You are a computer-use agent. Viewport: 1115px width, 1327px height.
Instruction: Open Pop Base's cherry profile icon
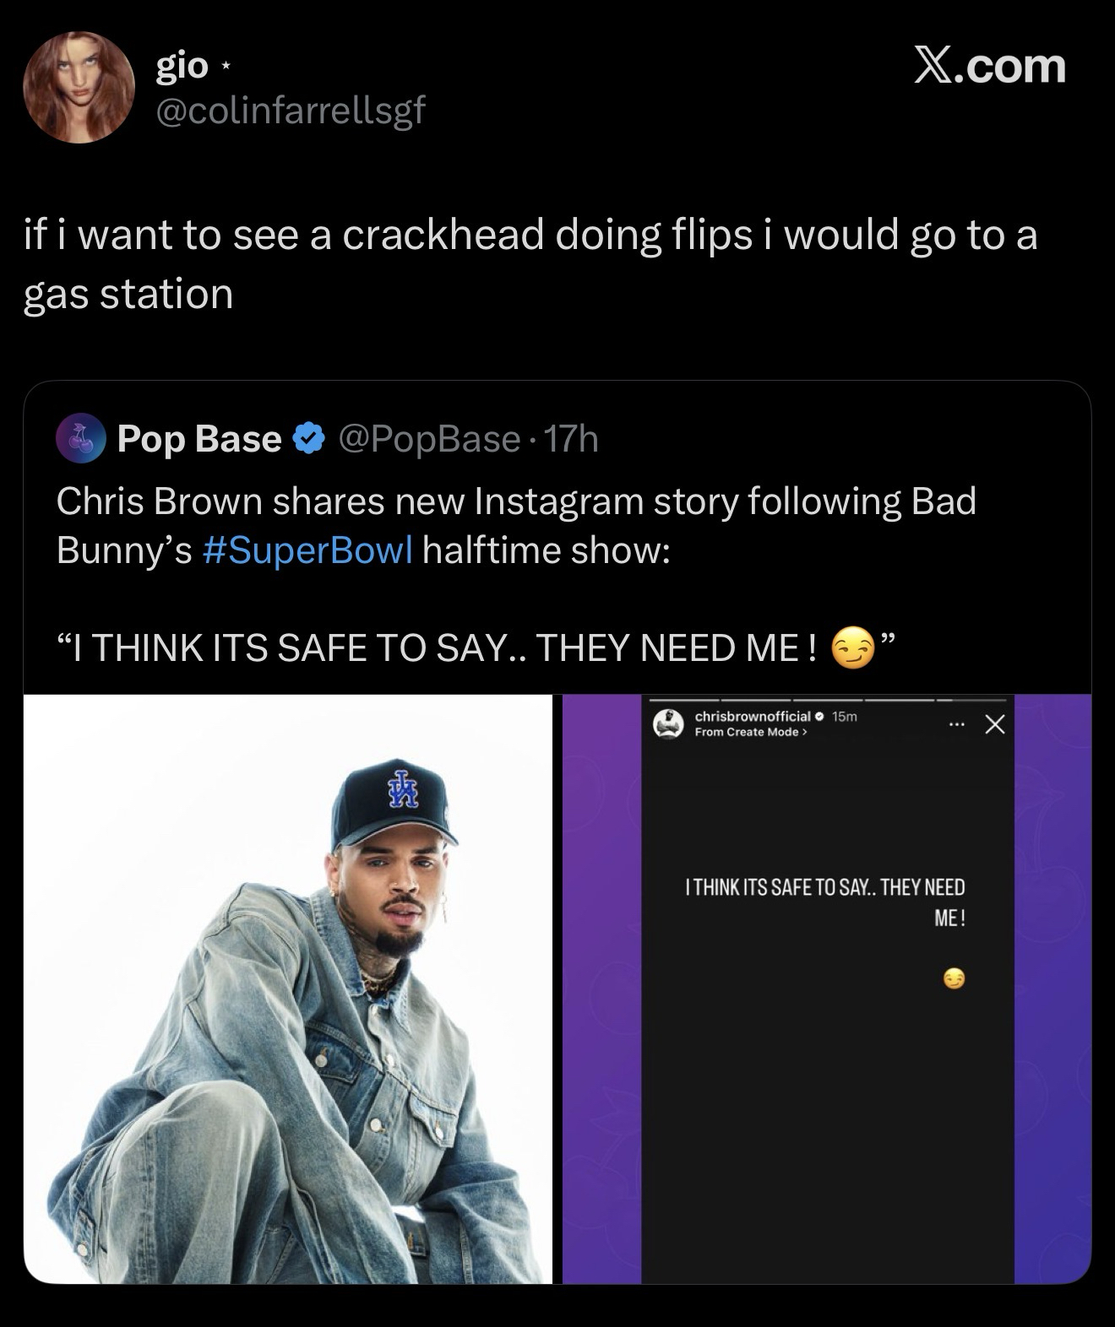coord(80,439)
